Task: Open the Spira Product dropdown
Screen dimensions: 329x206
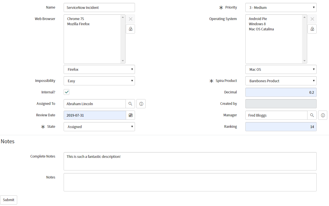Action: (x=281, y=81)
